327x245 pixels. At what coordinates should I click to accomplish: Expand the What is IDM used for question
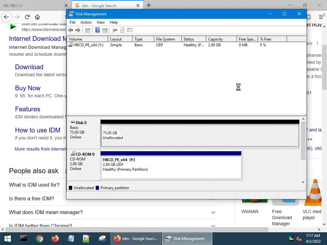38,185
